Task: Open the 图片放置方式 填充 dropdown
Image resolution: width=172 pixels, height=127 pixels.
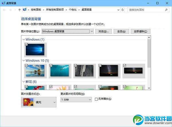Action: [39, 102]
